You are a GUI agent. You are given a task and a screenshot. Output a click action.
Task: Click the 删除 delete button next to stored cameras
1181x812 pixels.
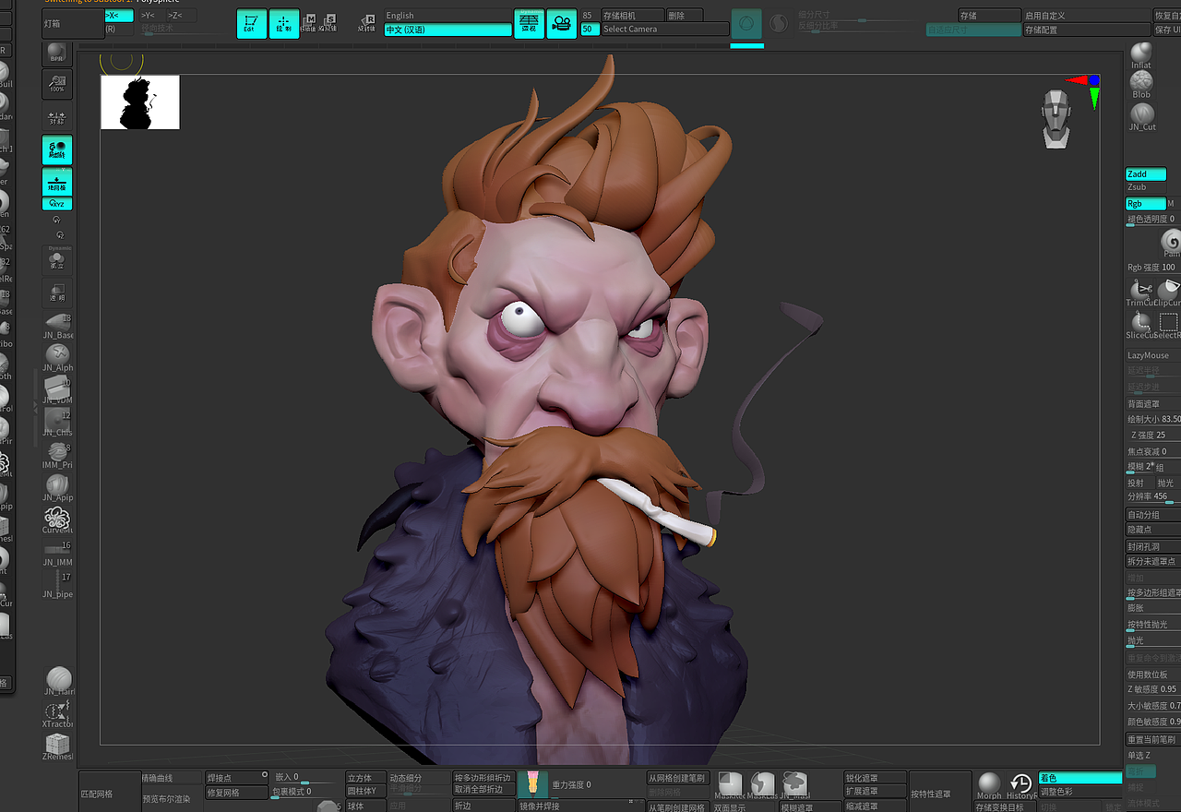[684, 15]
